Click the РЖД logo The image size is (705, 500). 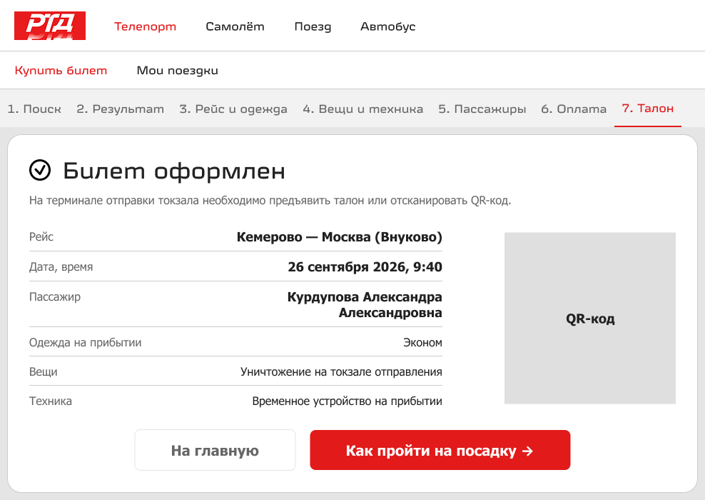[50, 26]
